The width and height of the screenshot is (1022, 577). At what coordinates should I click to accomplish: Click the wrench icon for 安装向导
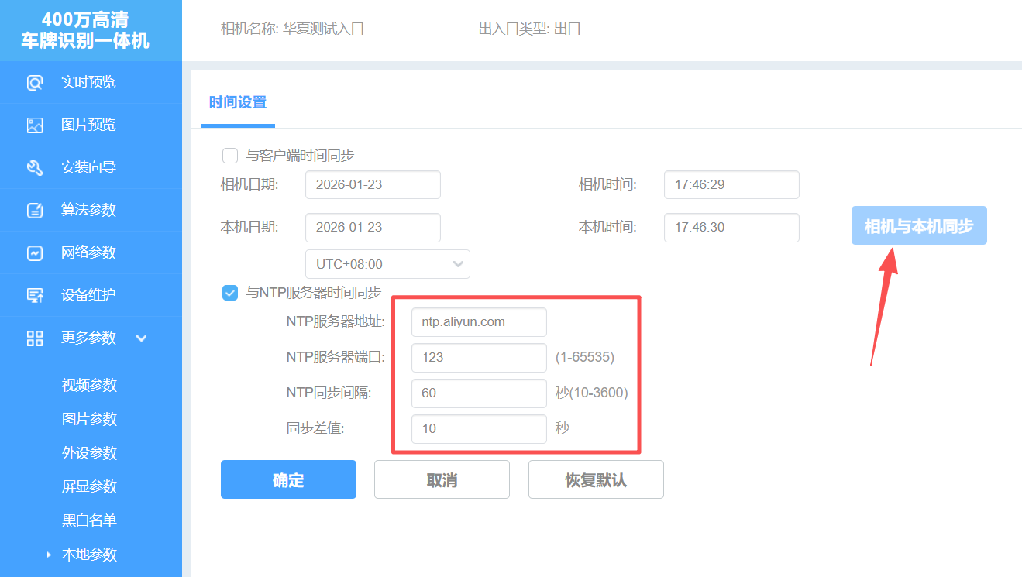click(x=35, y=168)
